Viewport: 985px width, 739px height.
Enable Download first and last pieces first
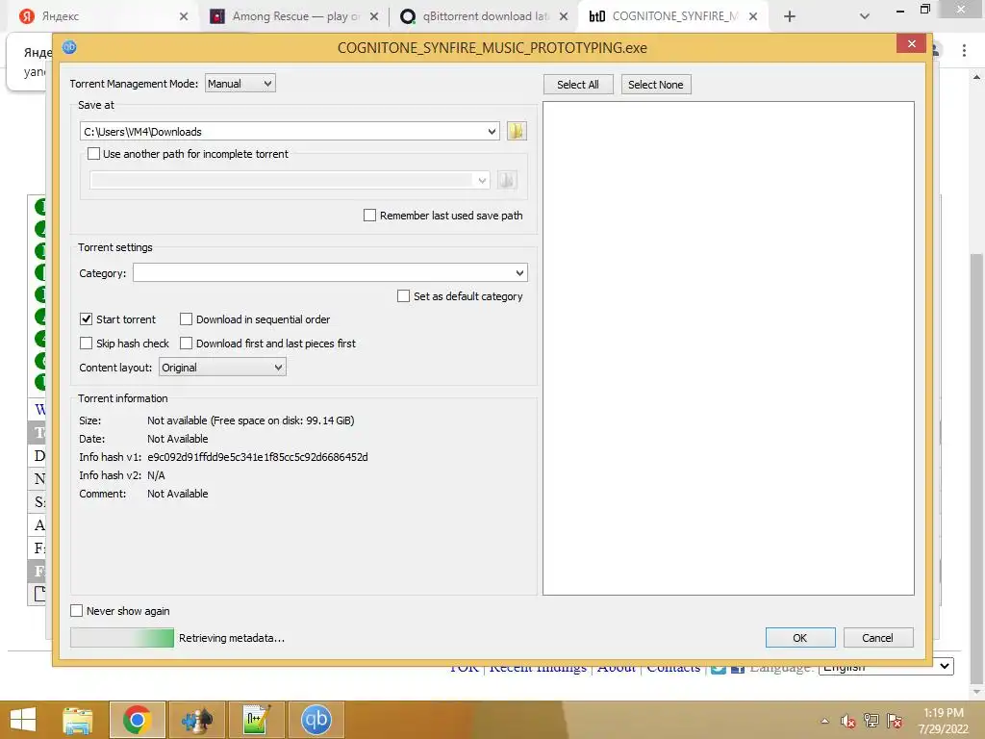[186, 344]
